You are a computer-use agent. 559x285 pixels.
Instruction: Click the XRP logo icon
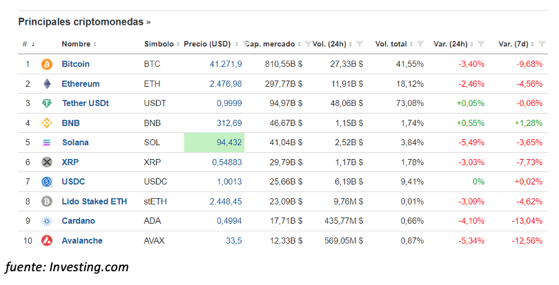click(47, 162)
